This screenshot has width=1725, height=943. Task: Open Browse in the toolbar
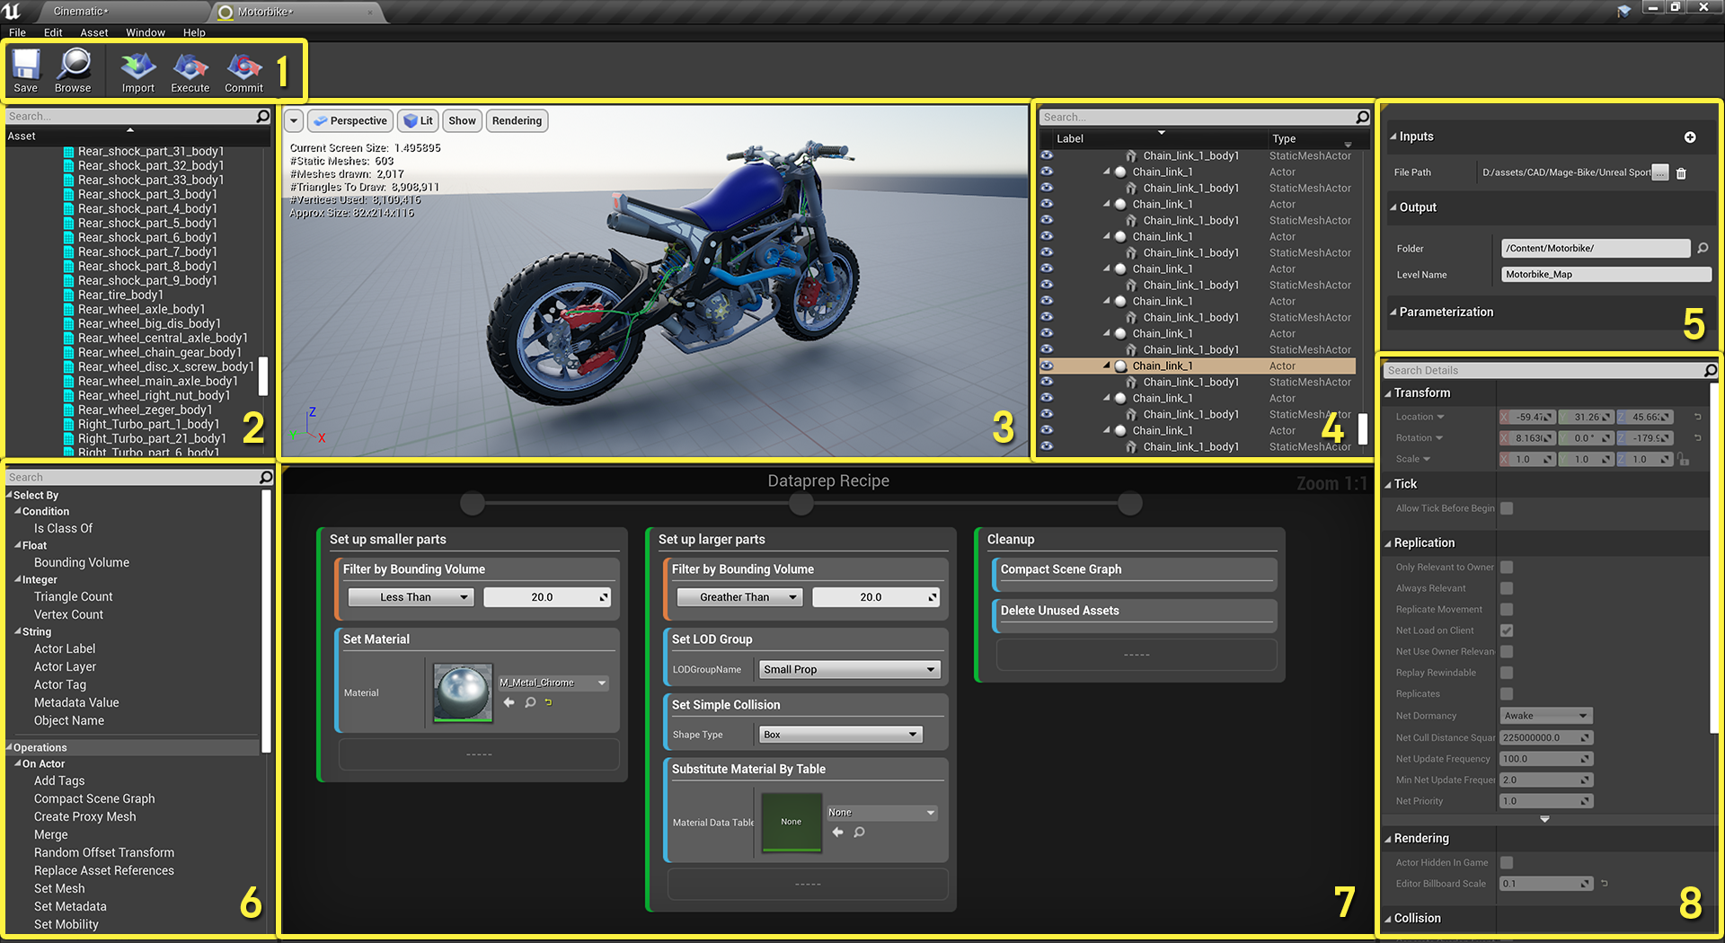(73, 71)
